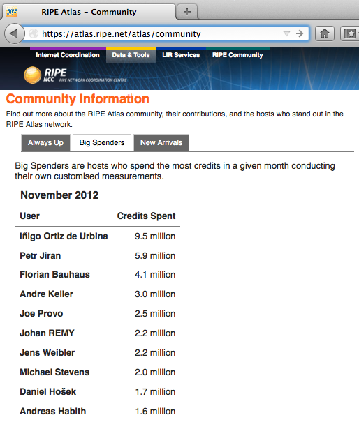Open the LIR Services menu
Image resolution: width=359 pixels, height=422 pixels.
181,55
